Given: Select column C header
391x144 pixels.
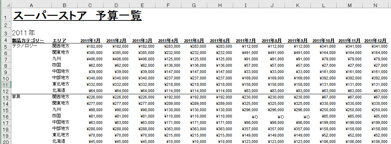Looking at the screenshot, I should click(90, 5).
